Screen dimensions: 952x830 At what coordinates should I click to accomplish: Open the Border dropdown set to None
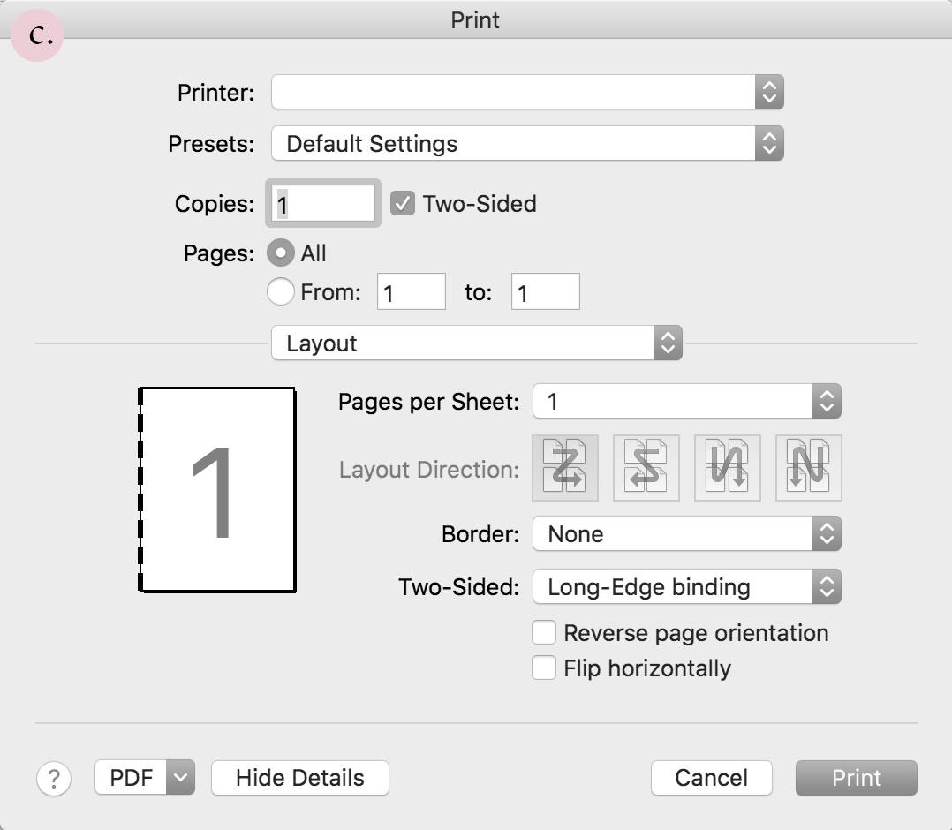tap(687, 533)
